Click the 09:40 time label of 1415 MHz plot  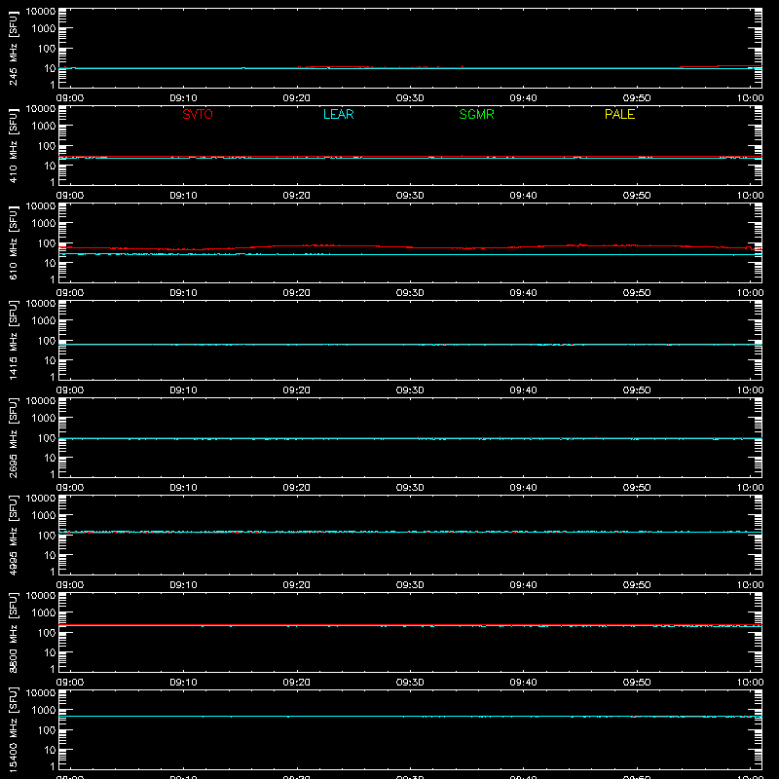pyautogui.click(x=523, y=390)
